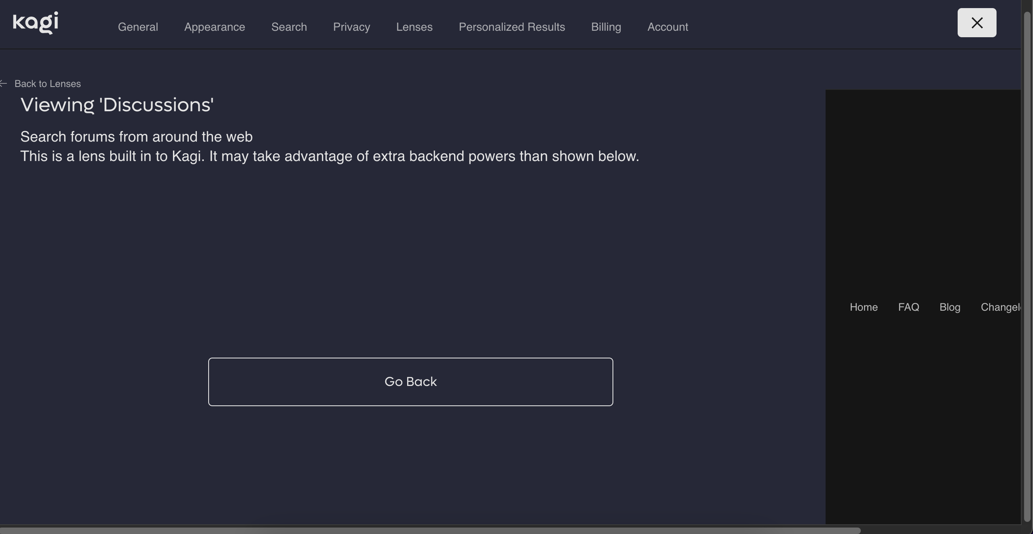Open the Blog footer link
1033x534 pixels.
(x=950, y=307)
